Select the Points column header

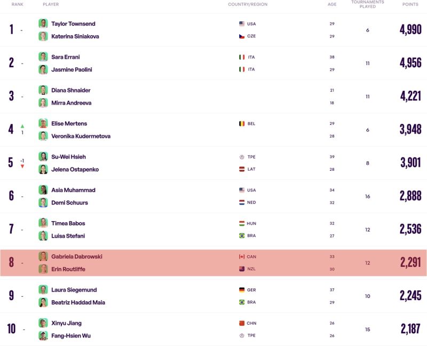pos(410,4)
